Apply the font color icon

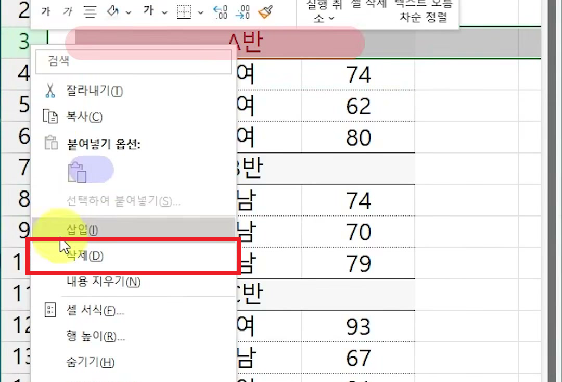[148, 11]
